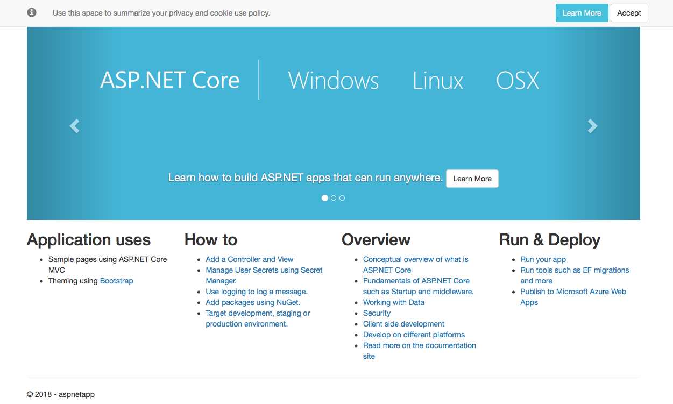Select the second carousel indicator dot
Screen dimensions: 673x404
[334, 198]
